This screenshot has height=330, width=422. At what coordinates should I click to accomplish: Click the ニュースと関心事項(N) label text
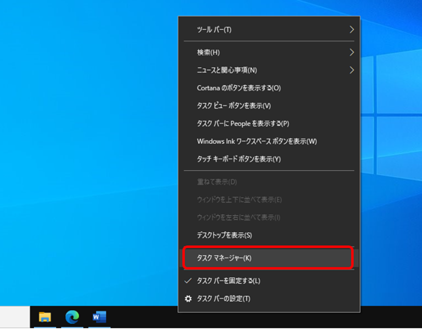227,70
